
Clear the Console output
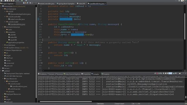coord(163,73)
